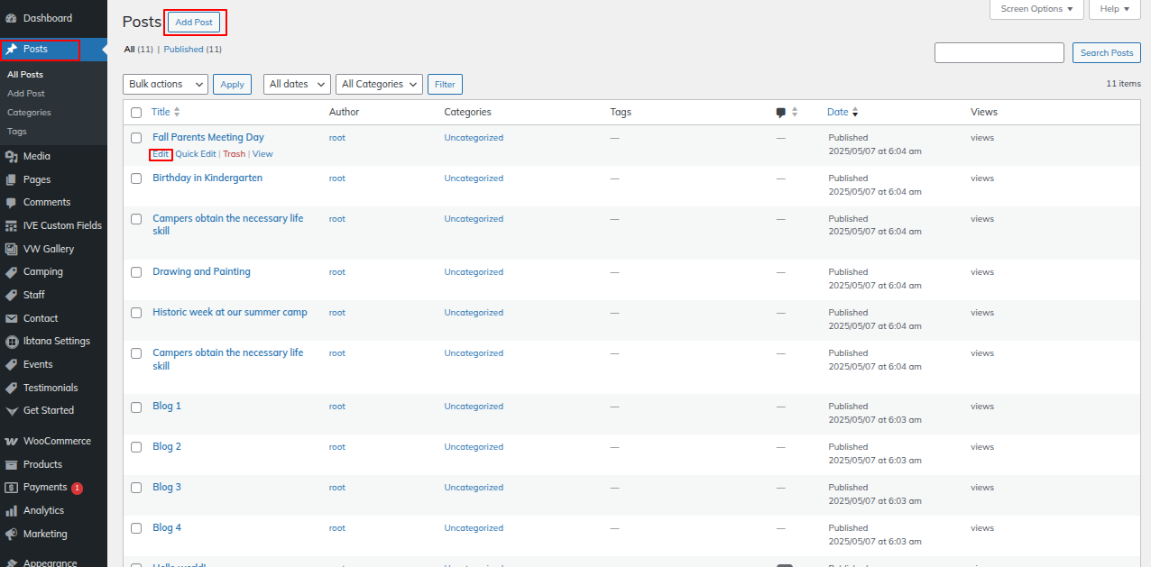The image size is (1151, 567).
Task: Click the comments column bubble icon
Action: [780, 113]
